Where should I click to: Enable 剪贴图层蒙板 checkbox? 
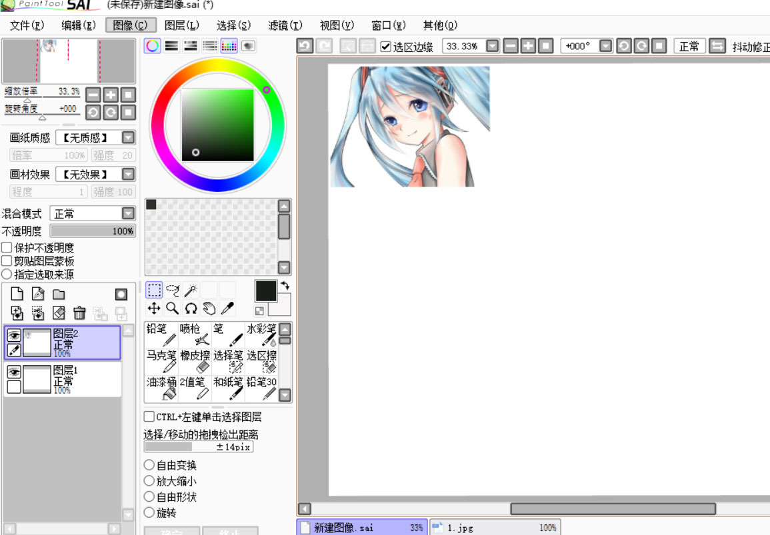pos(7,261)
